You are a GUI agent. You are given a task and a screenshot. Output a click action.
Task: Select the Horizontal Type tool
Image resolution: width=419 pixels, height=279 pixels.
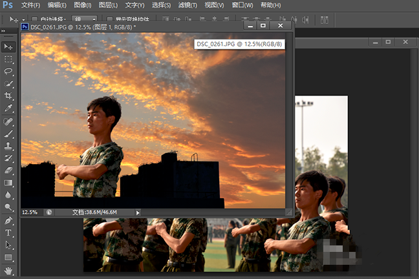[8, 232]
